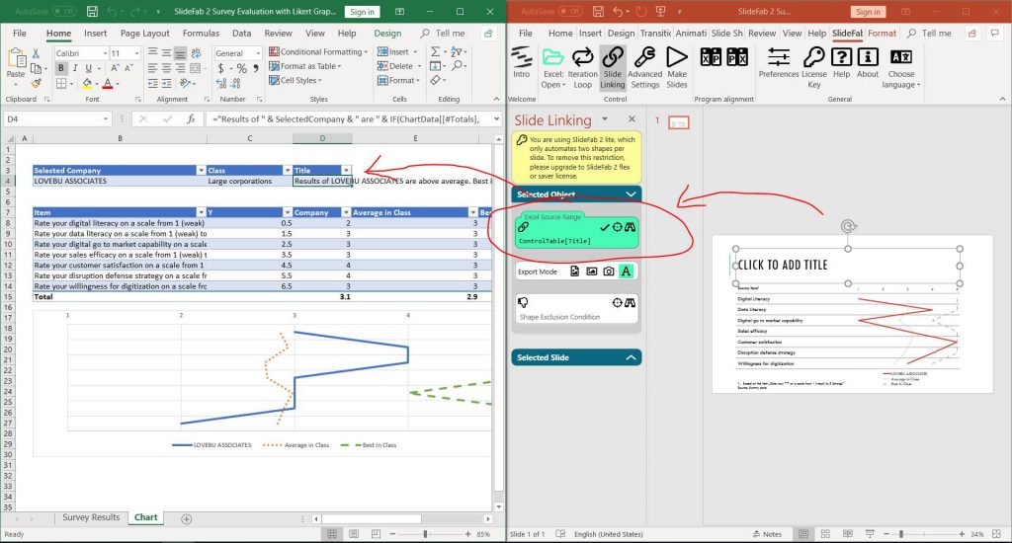Align PowerPoint left Excel right (PX icon)
The image size is (1012, 543).
pyautogui.click(x=737, y=56)
